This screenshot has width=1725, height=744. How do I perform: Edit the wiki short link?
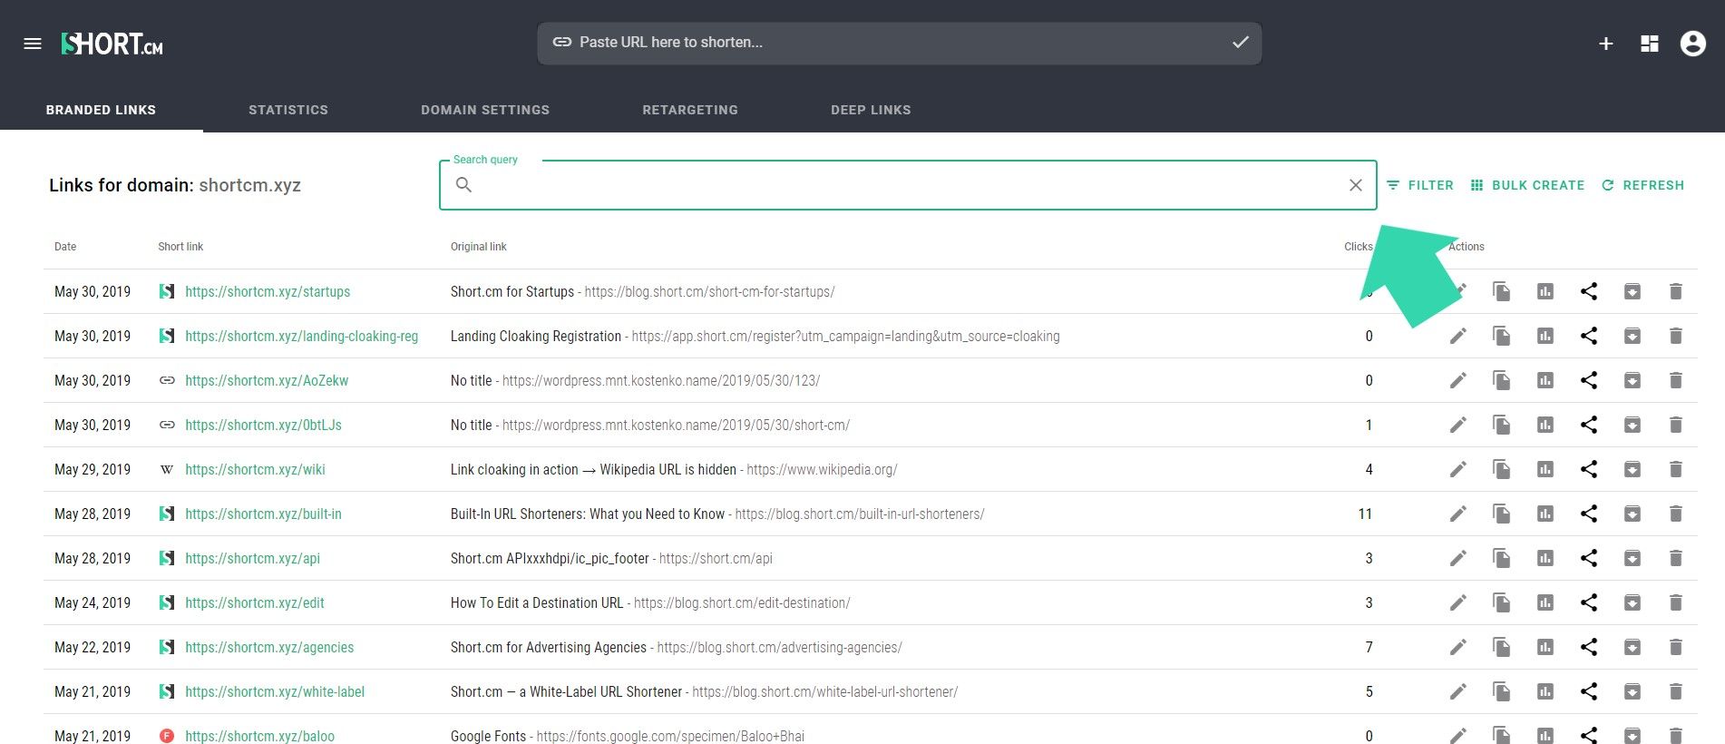tap(1457, 469)
